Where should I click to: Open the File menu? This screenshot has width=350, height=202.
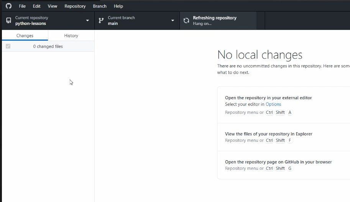tap(22, 6)
